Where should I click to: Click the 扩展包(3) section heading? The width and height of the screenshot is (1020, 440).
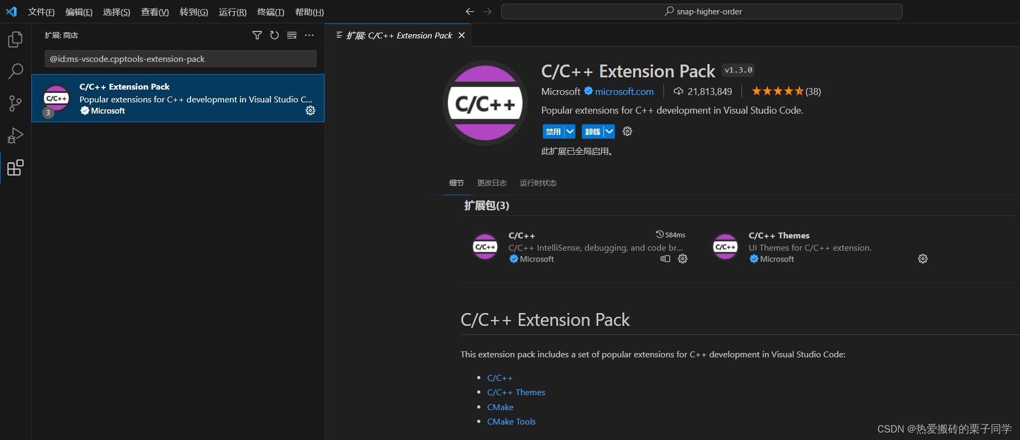click(x=486, y=205)
